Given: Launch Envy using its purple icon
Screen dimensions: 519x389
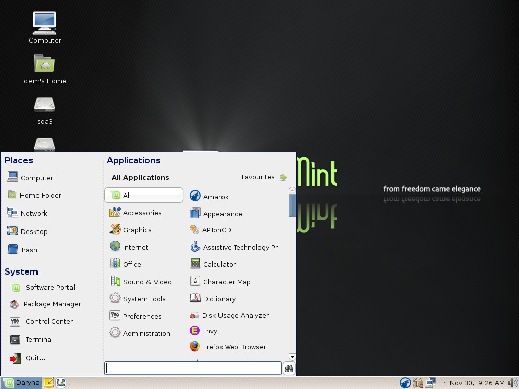Looking at the screenshot, I should (194, 330).
